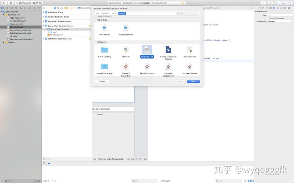294x183 pixels.
Task: Hide the debug area with the toggle
Action: pyautogui.click(x=44, y=163)
